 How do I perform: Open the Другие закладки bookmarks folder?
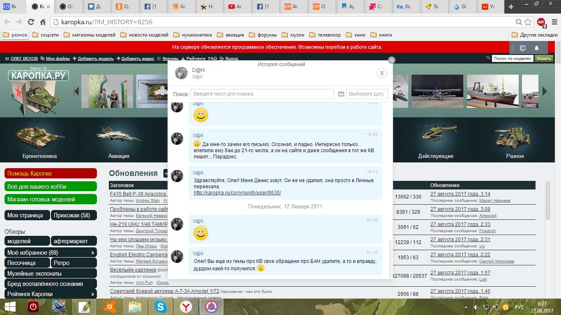tap(534, 35)
